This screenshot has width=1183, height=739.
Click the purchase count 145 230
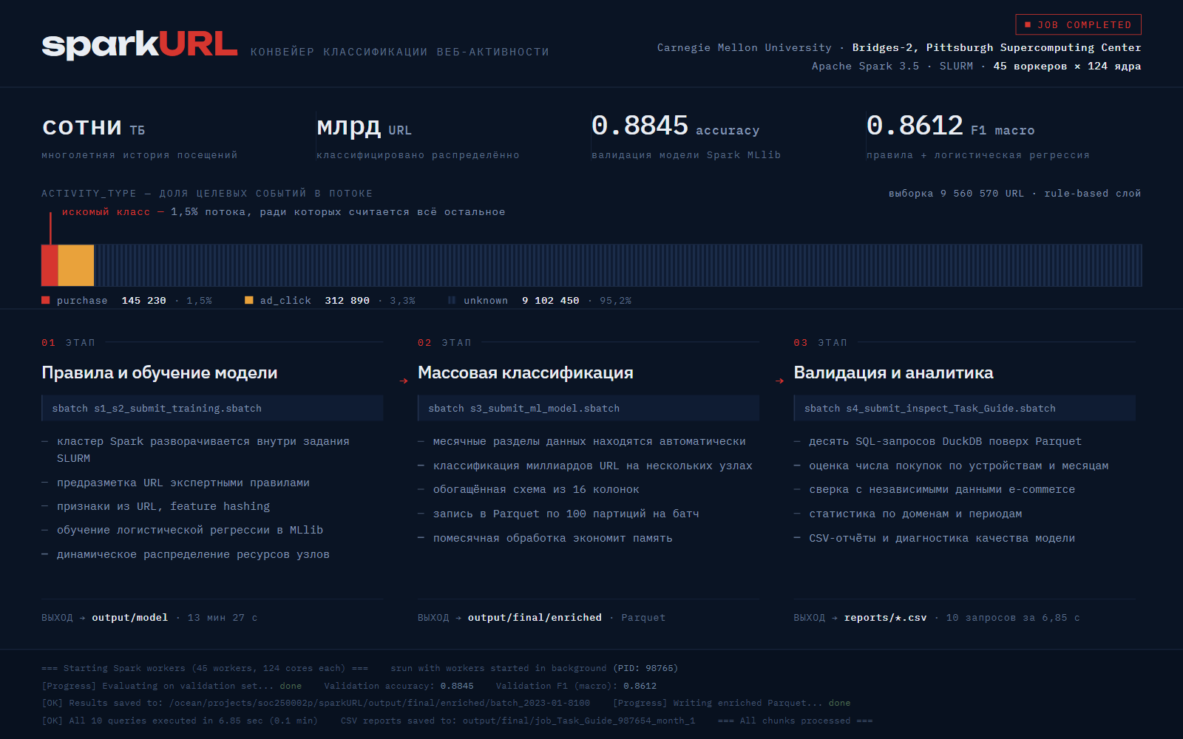pyautogui.click(x=143, y=300)
